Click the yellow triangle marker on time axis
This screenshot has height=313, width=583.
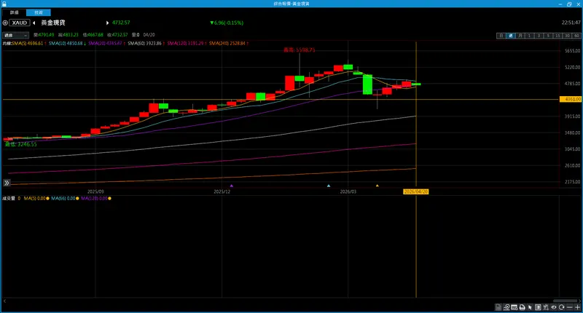tap(377, 186)
